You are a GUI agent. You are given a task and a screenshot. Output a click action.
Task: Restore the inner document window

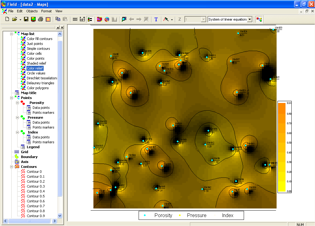pyautogui.click(x=307, y=11)
